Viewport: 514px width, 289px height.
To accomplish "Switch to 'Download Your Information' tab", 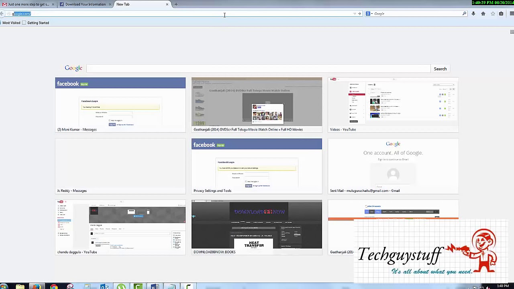I will (86, 4).
